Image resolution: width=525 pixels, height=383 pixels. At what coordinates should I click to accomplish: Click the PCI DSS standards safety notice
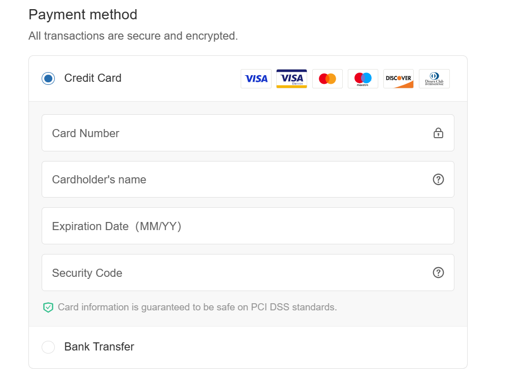click(197, 307)
